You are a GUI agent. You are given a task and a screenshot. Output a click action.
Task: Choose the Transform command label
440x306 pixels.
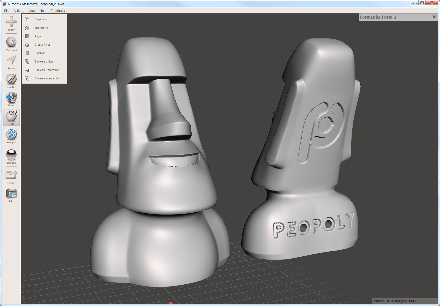[x=41, y=28]
